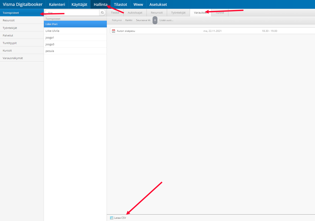The height and width of the screenshot is (221, 315).
Task: Select Työntekijät in the left sidebar
Action: (x=22, y=28)
